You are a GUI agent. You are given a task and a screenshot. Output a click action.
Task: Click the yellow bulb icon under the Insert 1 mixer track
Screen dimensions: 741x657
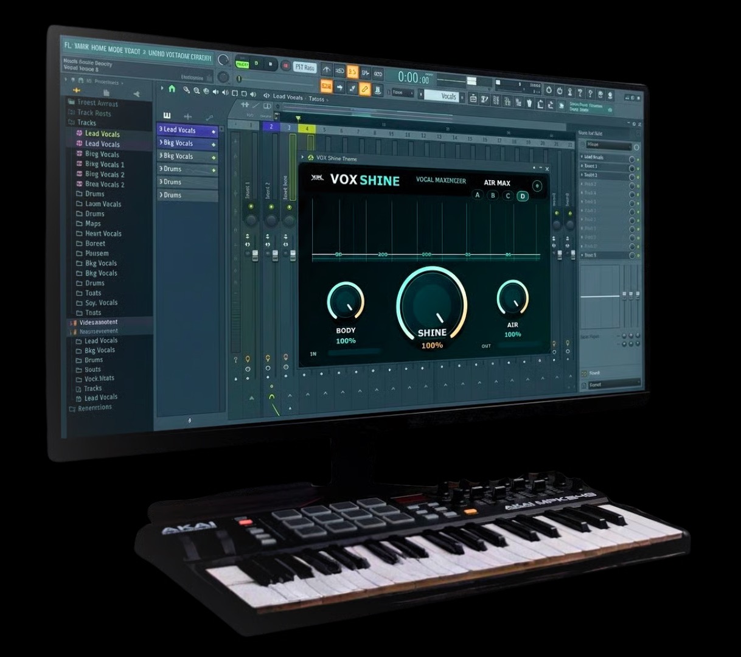point(248,359)
